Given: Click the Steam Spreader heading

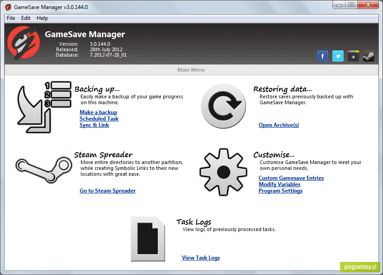Looking at the screenshot, I should tap(103, 155).
